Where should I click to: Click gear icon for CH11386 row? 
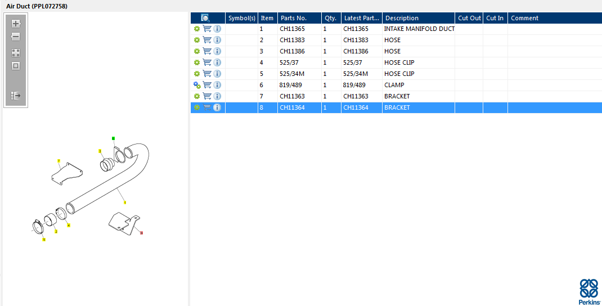tap(196, 51)
